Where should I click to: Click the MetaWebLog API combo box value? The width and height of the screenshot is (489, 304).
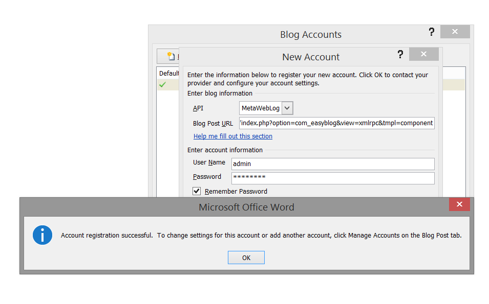click(261, 108)
